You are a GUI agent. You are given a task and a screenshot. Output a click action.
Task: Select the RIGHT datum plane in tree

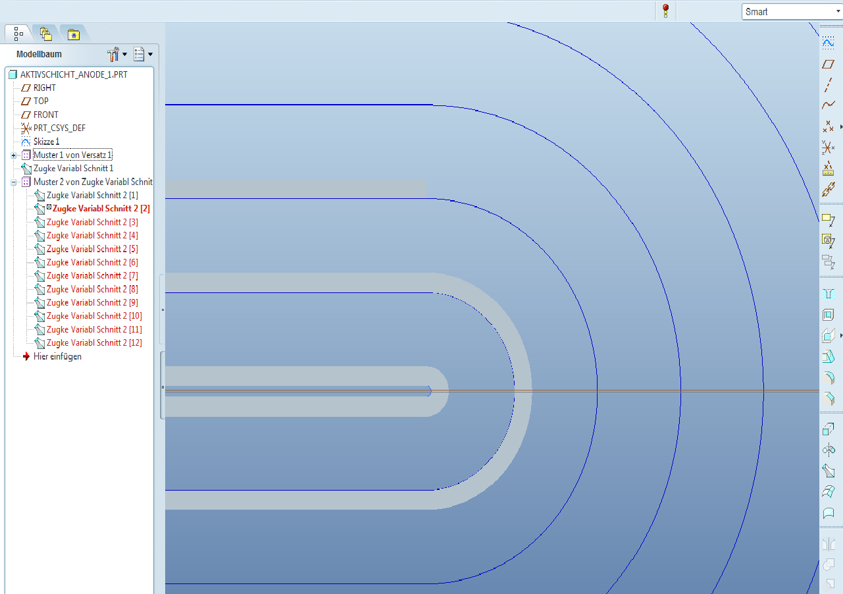tap(45, 88)
